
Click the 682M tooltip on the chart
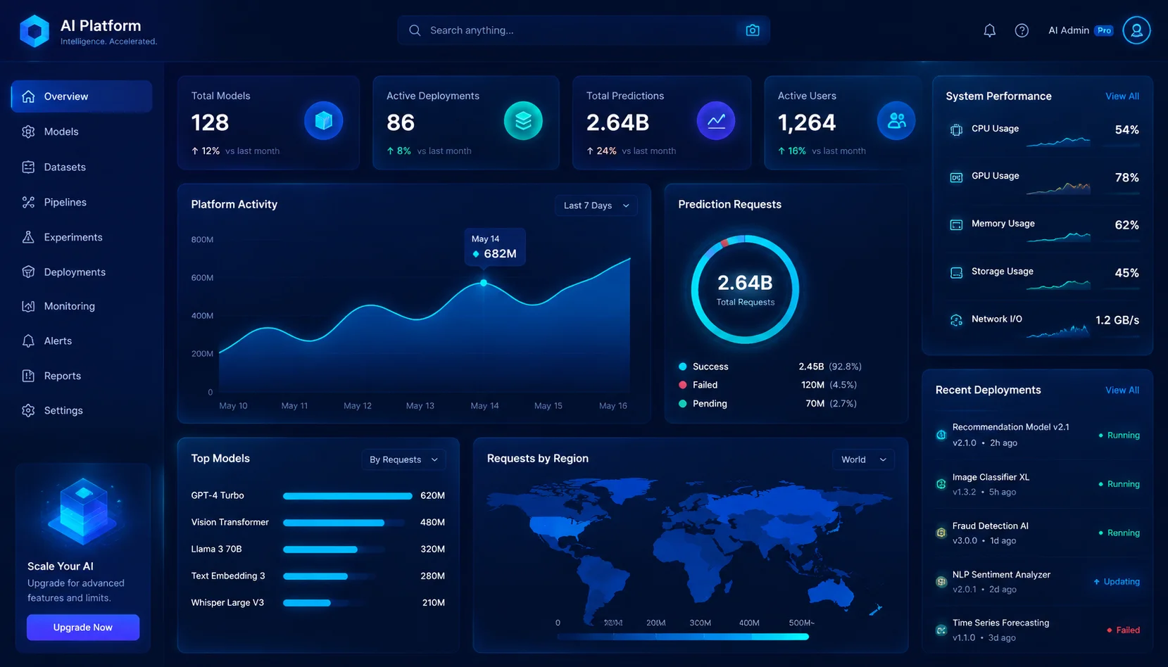tap(495, 247)
